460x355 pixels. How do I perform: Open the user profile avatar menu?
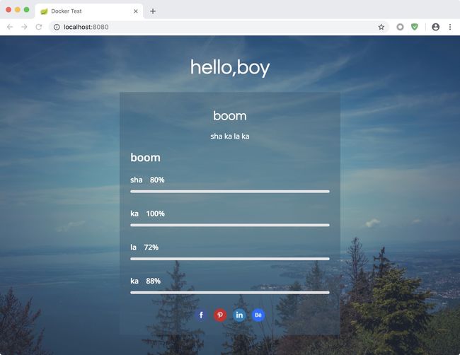point(436,27)
